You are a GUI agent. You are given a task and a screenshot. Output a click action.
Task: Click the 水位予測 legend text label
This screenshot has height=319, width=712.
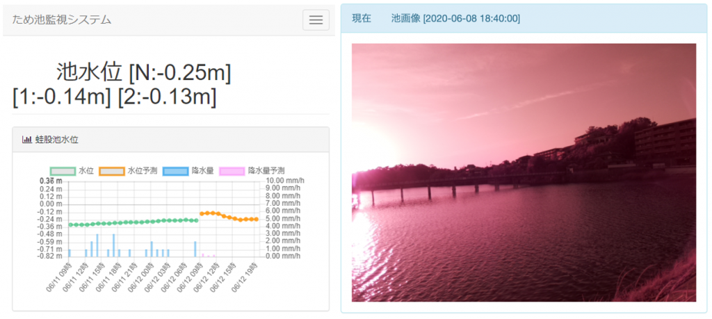(x=142, y=171)
